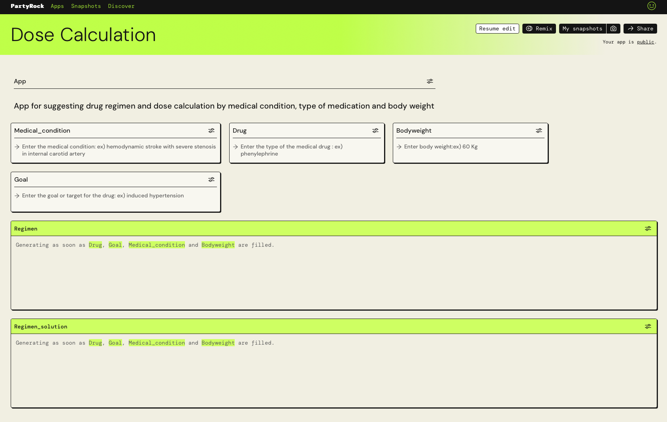Image resolution: width=667 pixels, height=422 pixels.
Task: Open settings for the App widget
Action: pyautogui.click(x=430, y=81)
